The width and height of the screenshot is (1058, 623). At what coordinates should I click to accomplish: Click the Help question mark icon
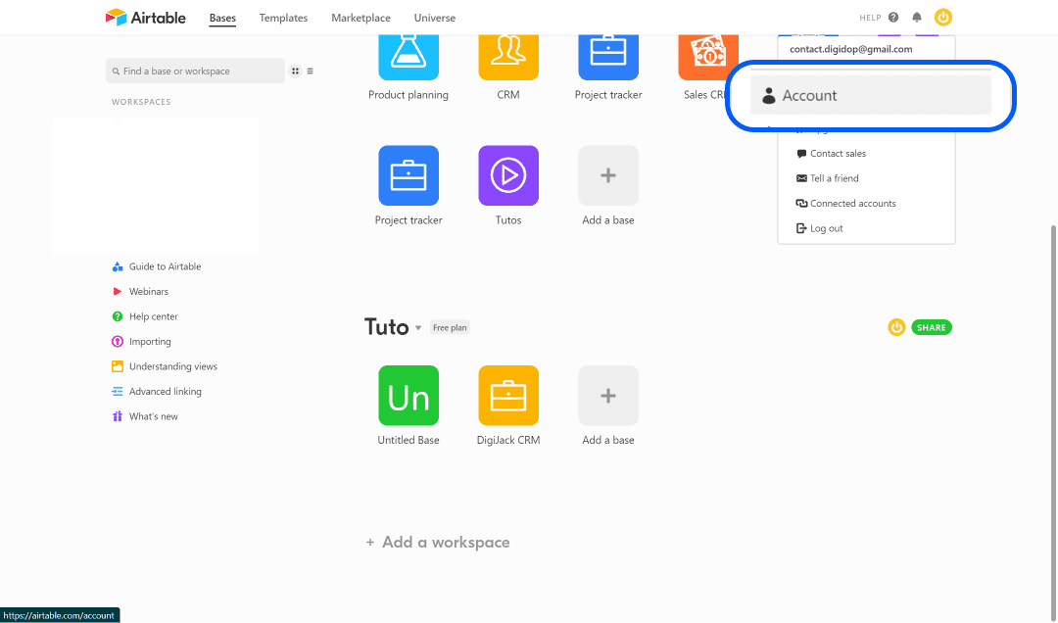pos(893,18)
